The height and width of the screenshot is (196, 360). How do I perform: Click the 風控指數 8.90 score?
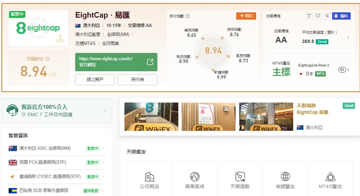pos(183,59)
